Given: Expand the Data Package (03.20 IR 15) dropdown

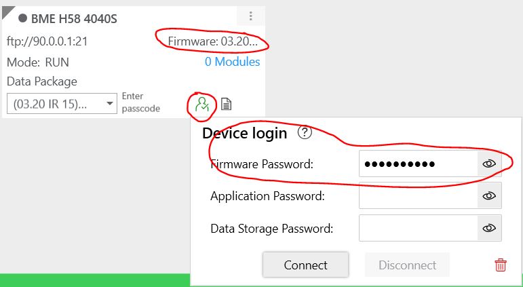Looking at the screenshot, I should coord(62,103).
